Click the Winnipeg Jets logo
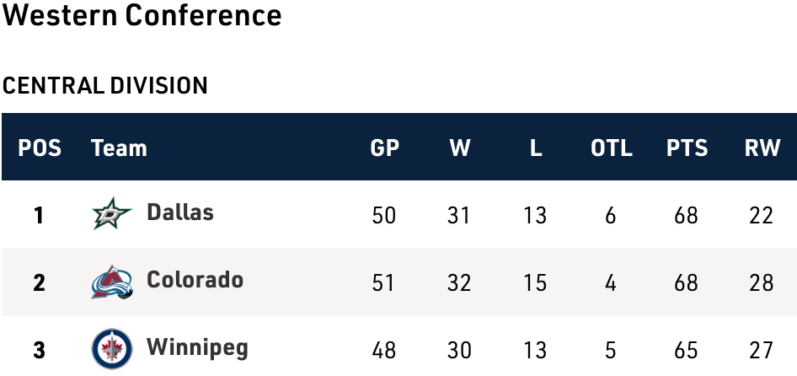Viewport: 797px width, 376px height. coord(112,348)
